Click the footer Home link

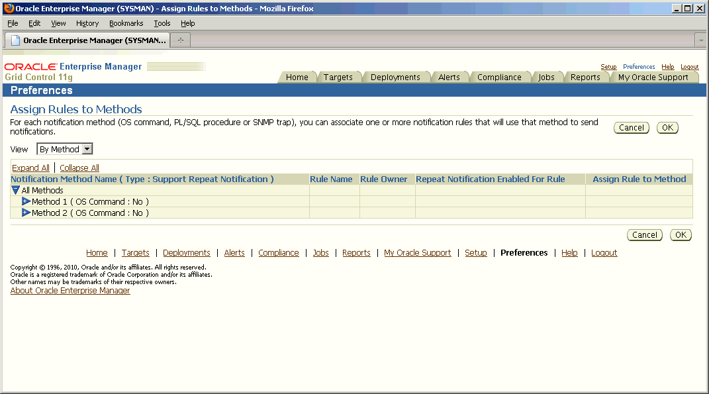coord(97,252)
